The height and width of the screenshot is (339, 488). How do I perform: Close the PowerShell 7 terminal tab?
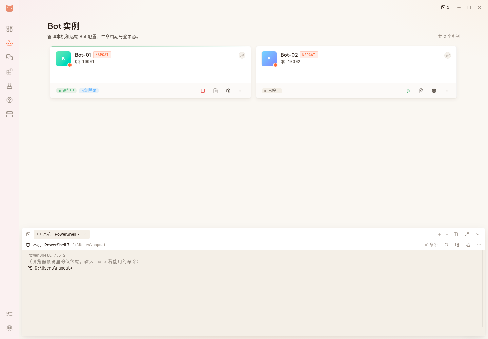click(x=85, y=234)
